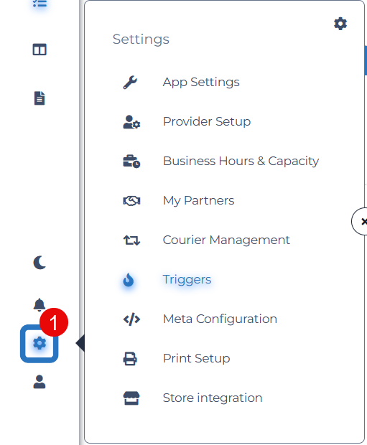Image resolution: width=367 pixels, height=445 pixels.
Task: Click the gear icon atop the Settings panel
Action: point(340,24)
